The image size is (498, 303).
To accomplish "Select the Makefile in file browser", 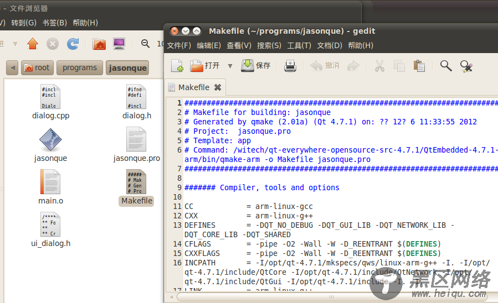I will (x=137, y=187).
